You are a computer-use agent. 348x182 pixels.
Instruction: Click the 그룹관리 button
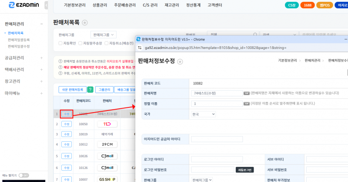click(104, 90)
